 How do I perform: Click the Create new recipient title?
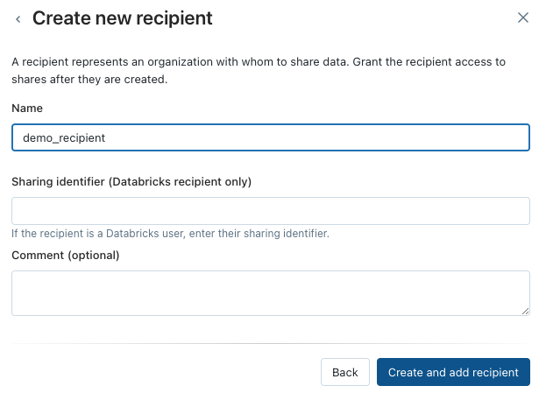122,18
